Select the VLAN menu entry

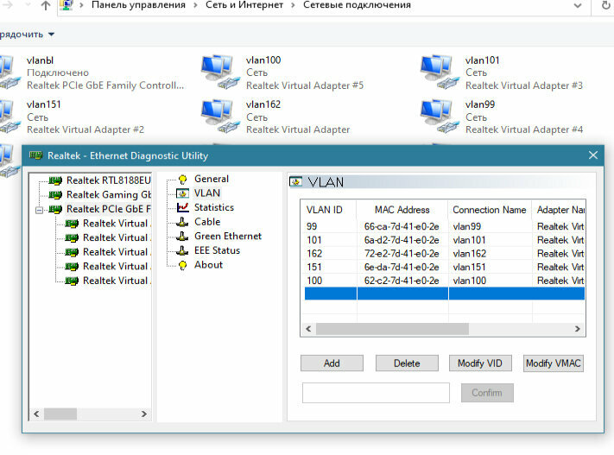click(206, 193)
